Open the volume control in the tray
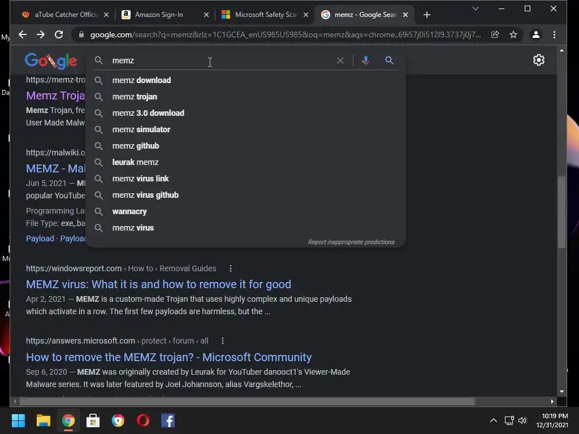The height and width of the screenshot is (434, 579). [522, 420]
